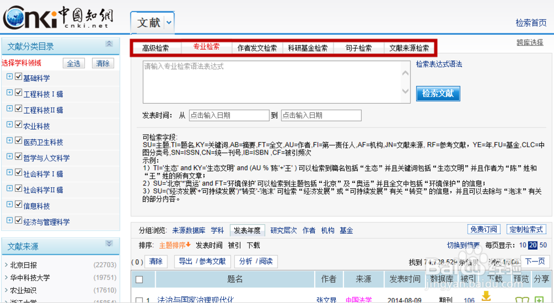Click the 主题排序 sort option
This screenshot has width=554, height=303.
[175, 245]
